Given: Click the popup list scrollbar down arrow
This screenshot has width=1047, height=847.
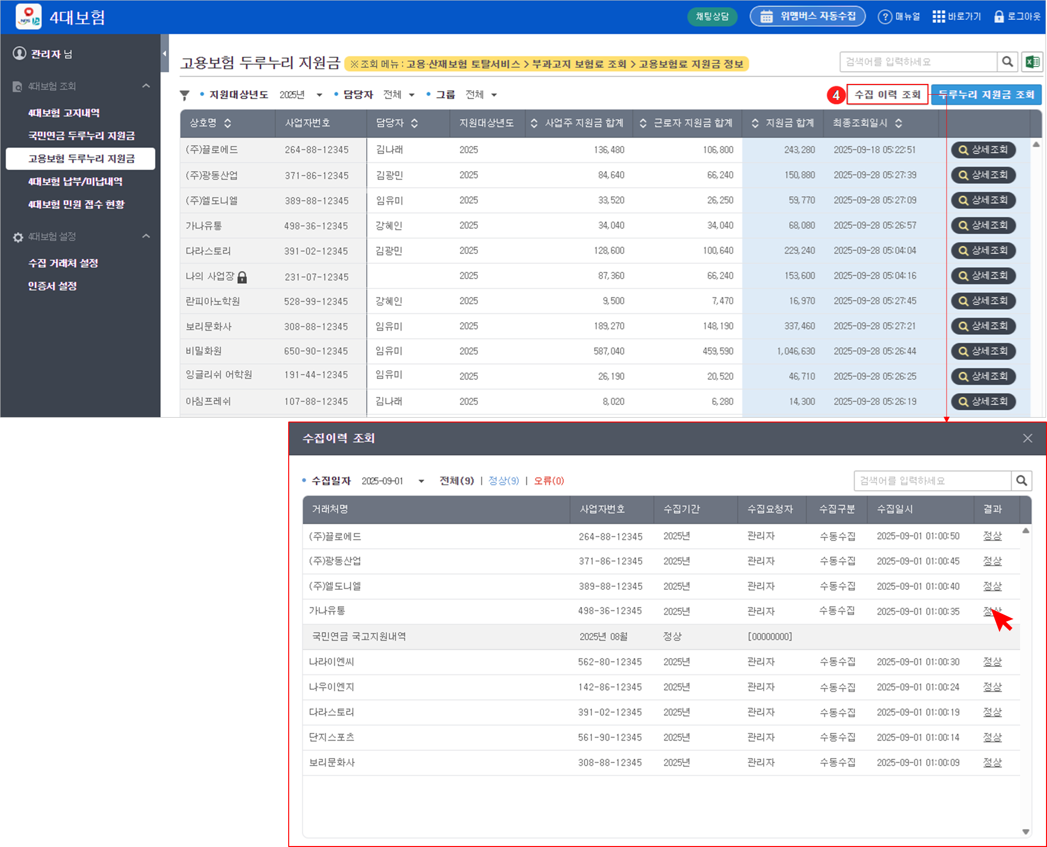Looking at the screenshot, I should click(1026, 832).
